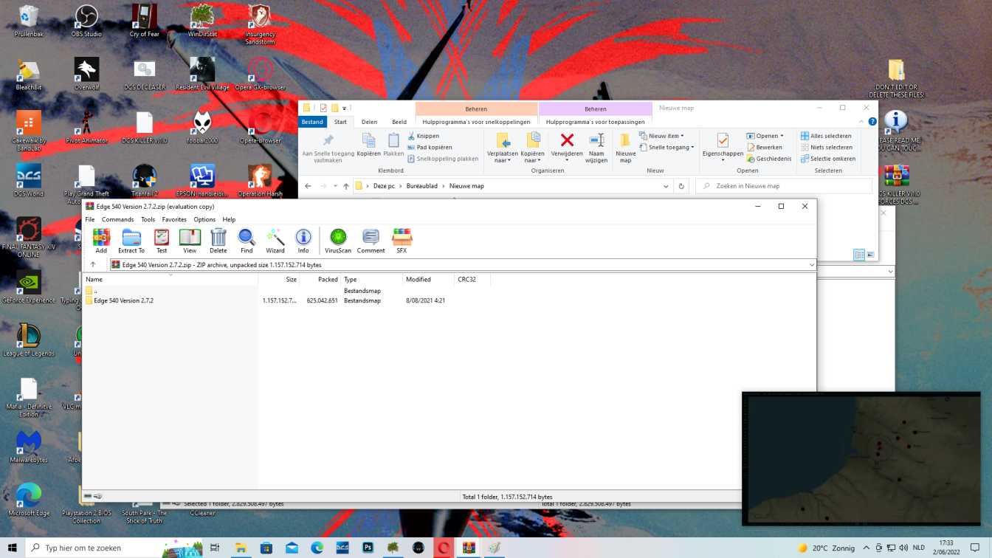This screenshot has width=992, height=558.
Task: Open the WinRAR address bar dropdown
Action: tap(811, 265)
